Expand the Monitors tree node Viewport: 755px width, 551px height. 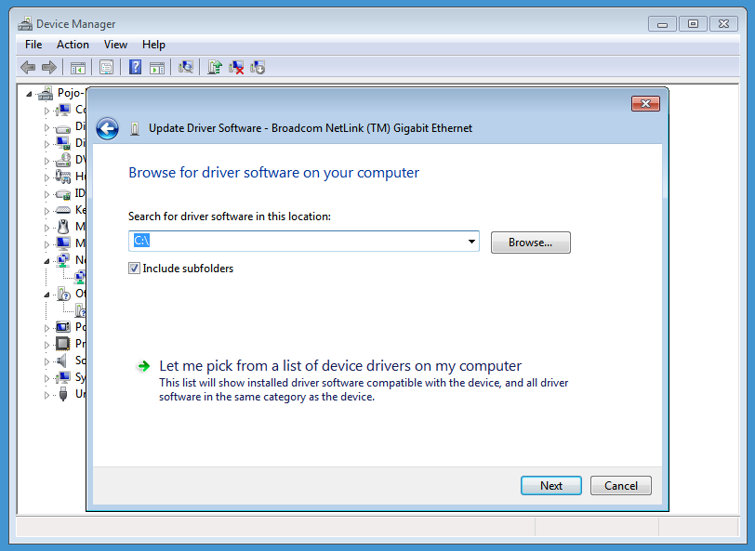(x=46, y=244)
